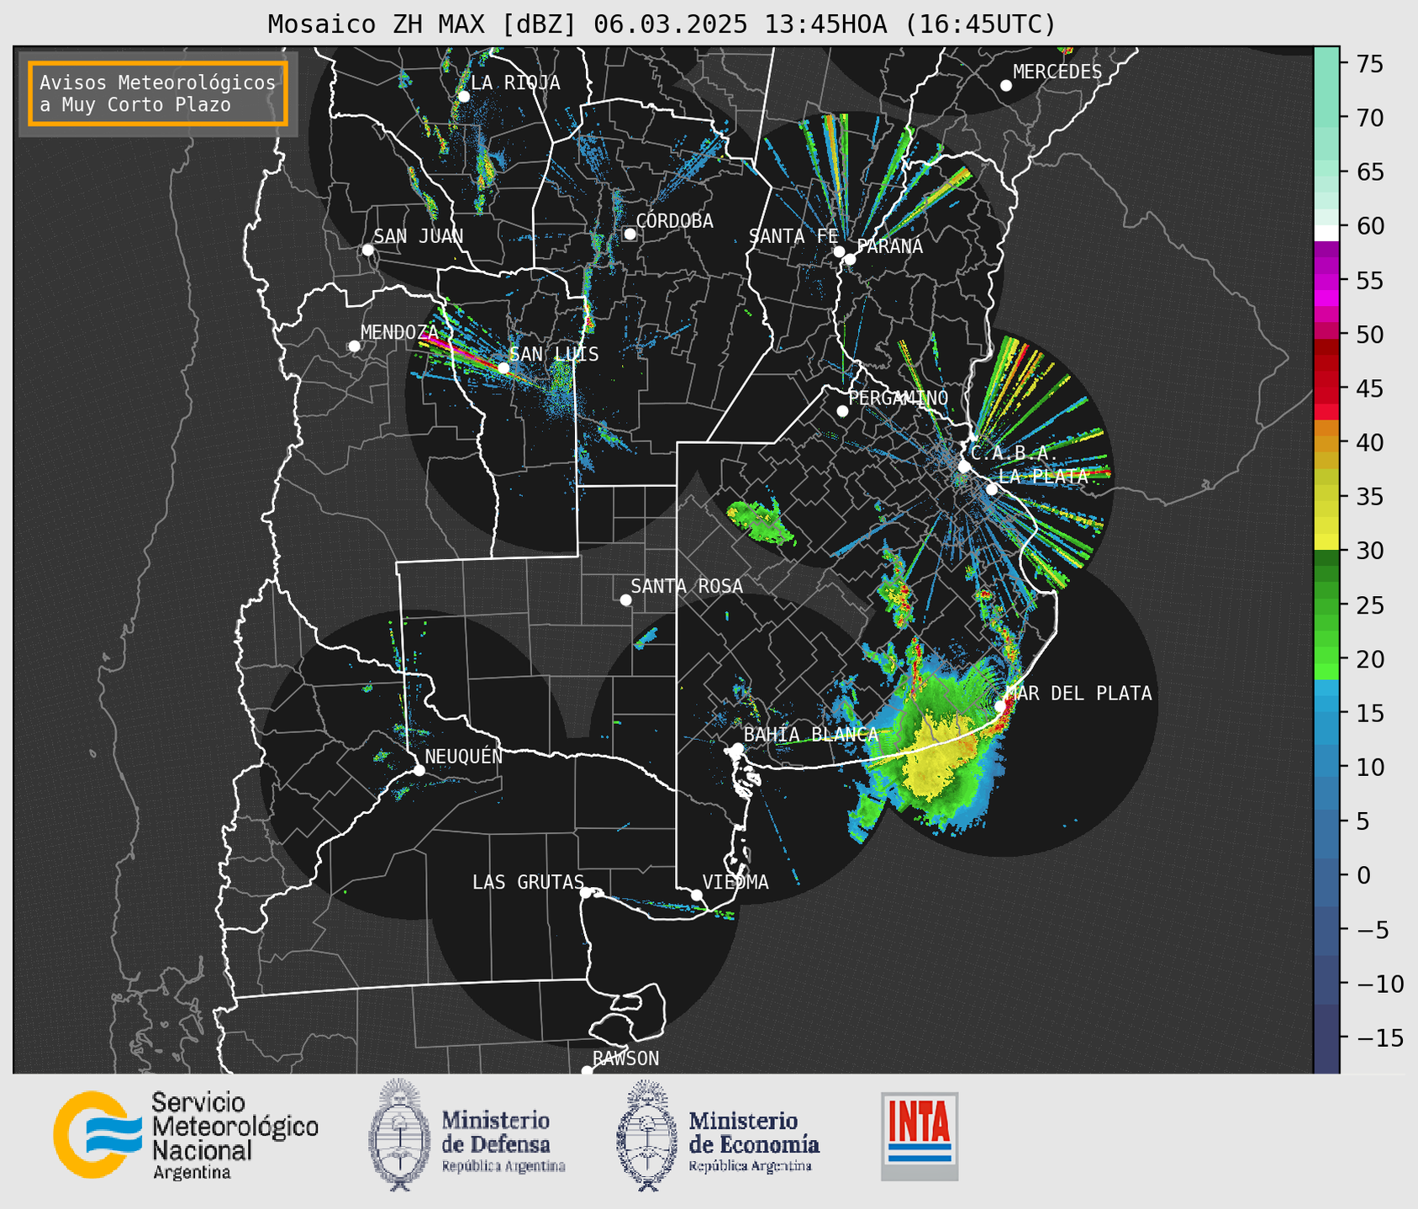Select the Bahía Blanca city marker
This screenshot has width=1418, height=1209.
pyautogui.click(x=737, y=748)
